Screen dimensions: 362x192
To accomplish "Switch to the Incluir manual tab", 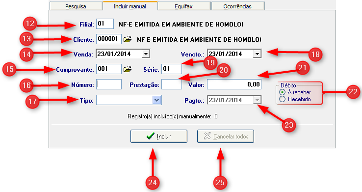I will click(130, 6).
